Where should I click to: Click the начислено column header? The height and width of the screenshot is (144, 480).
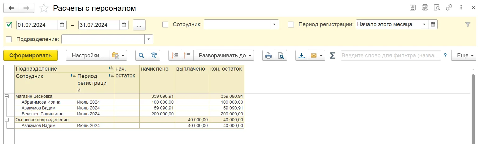click(157, 79)
